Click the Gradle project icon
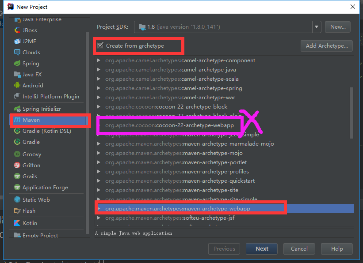This screenshot has width=363, height=263. click(x=17, y=142)
